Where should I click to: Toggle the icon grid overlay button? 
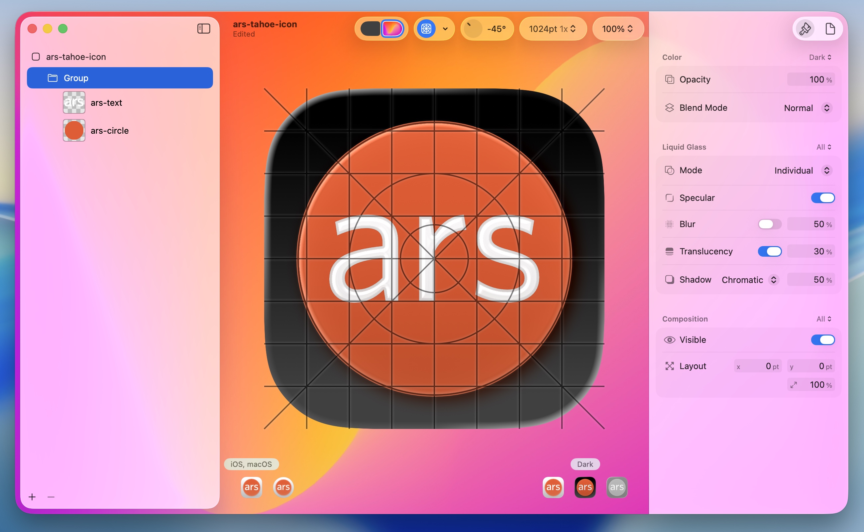coord(426,29)
